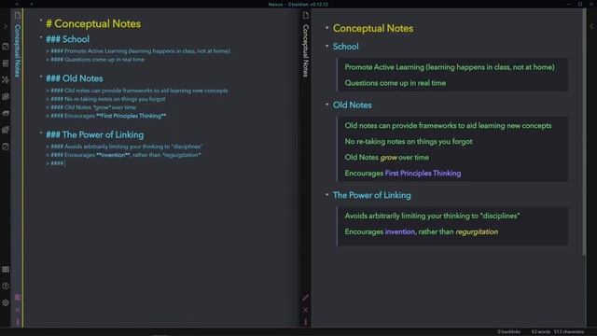Click the 'Promote Active Learning' line in the editor

[x=138, y=51]
